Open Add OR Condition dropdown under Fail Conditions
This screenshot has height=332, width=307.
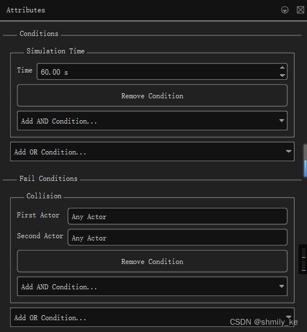click(152, 317)
